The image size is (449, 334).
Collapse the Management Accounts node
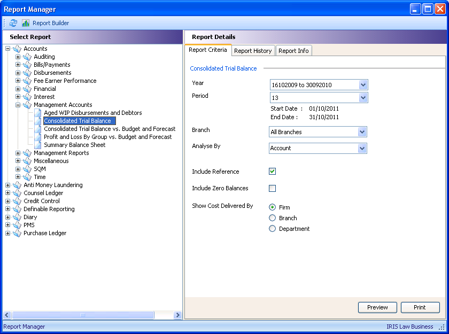pyautogui.click(x=18, y=105)
